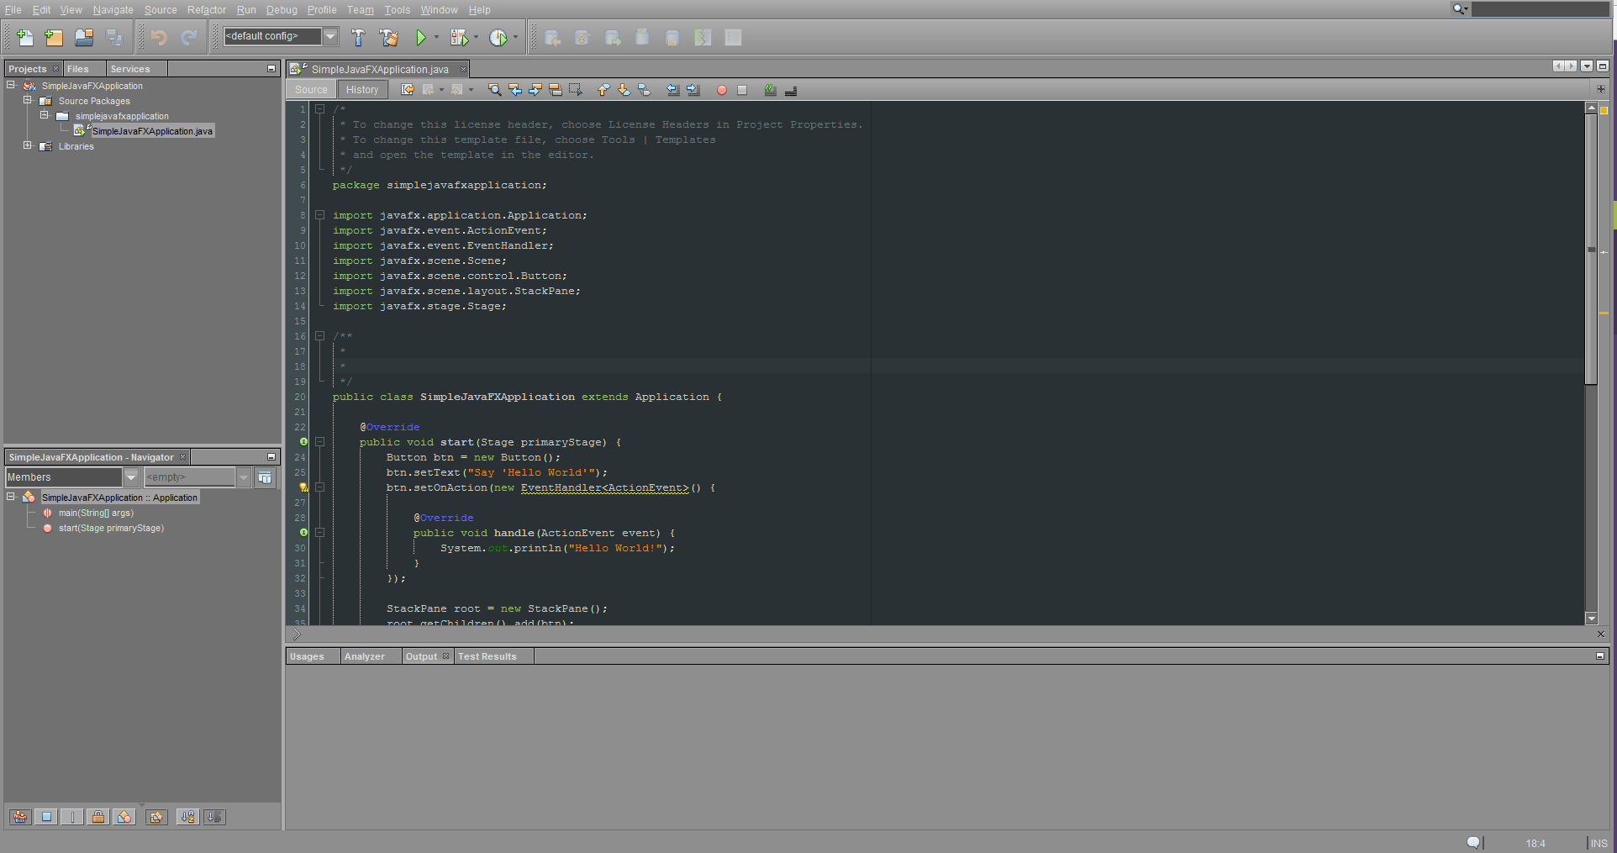The width and height of the screenshot is (1617, 853).
Task: Toggle Sort by Name in Navigator
Action: click(187, 817)
